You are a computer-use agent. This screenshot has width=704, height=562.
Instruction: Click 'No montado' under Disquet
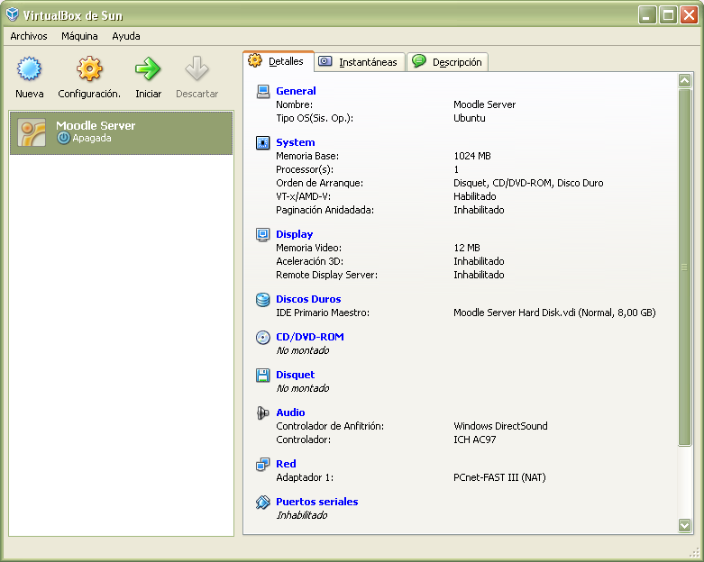(303, 388)
